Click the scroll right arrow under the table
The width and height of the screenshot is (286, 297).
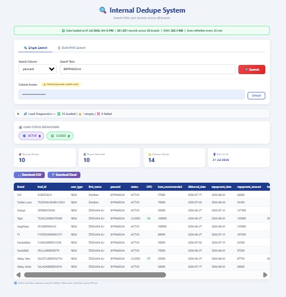265,275
